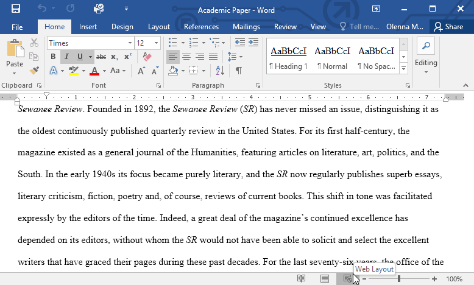Enable justified paragraph alignment
The height and width of the screenshot is (285, 474).
coord(214,57)
